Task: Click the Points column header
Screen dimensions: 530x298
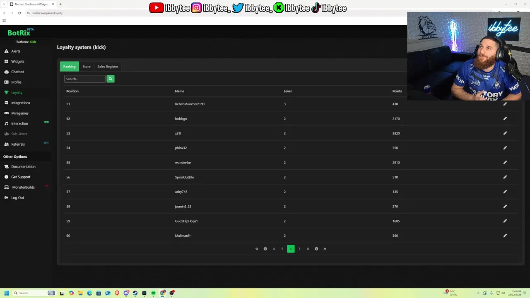Action: pos(397,91)
